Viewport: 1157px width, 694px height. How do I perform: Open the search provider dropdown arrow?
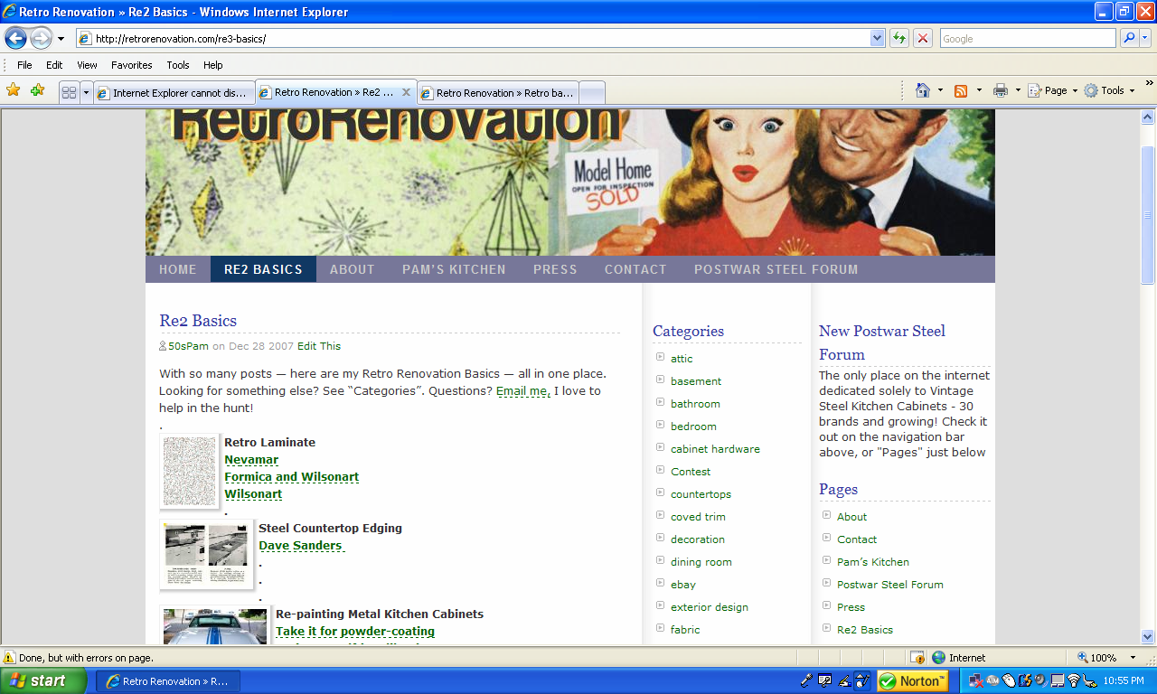pyautogui.click(x=1145, y=38)
